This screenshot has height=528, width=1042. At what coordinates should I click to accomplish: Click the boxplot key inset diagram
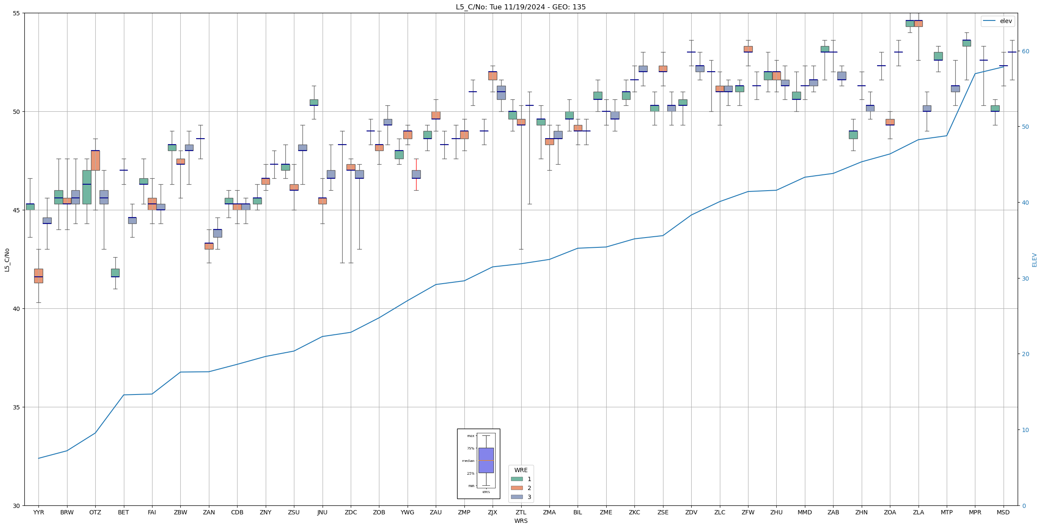(478, 464)
